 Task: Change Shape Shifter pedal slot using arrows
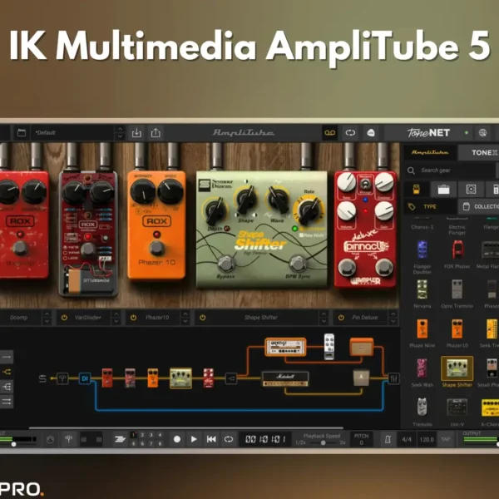(324, 318)
